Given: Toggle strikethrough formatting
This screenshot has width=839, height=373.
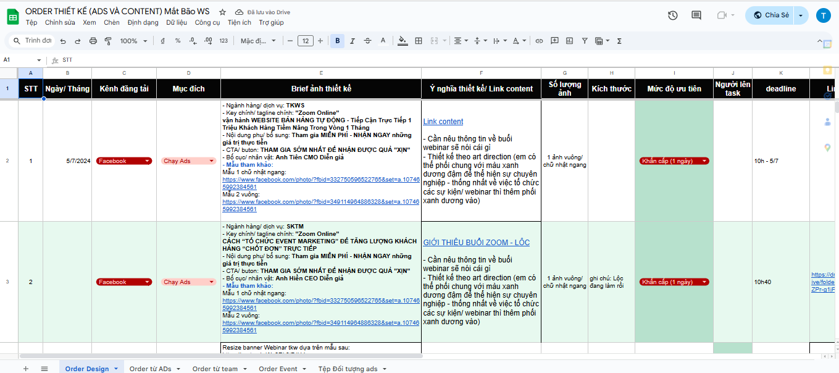Looking at the screenshot, I should point(368,41).
